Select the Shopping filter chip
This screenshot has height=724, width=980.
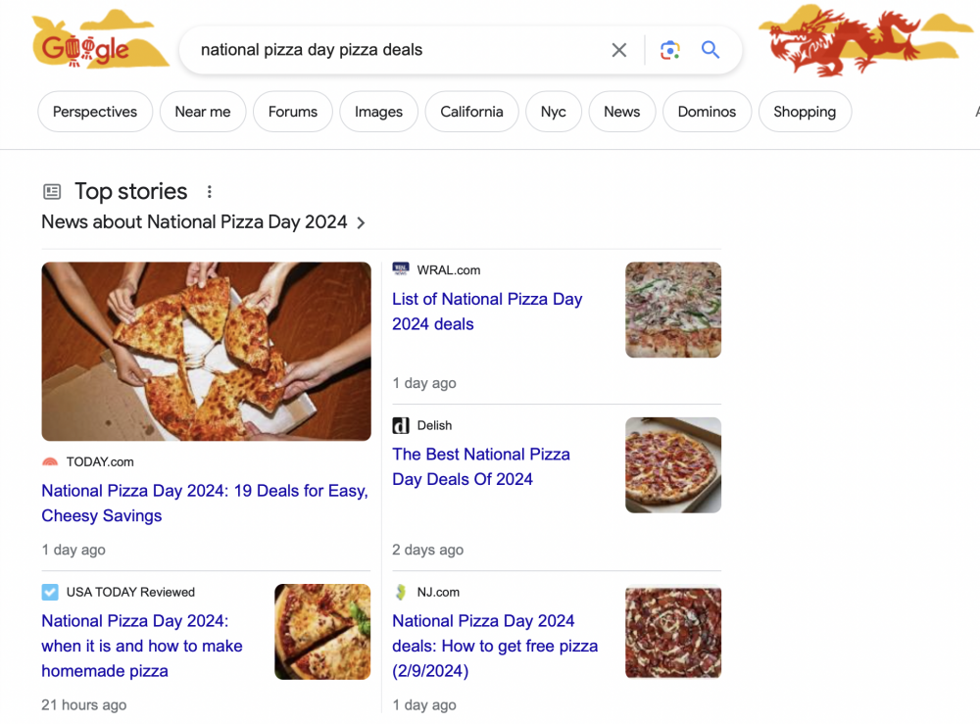(804, 112)
